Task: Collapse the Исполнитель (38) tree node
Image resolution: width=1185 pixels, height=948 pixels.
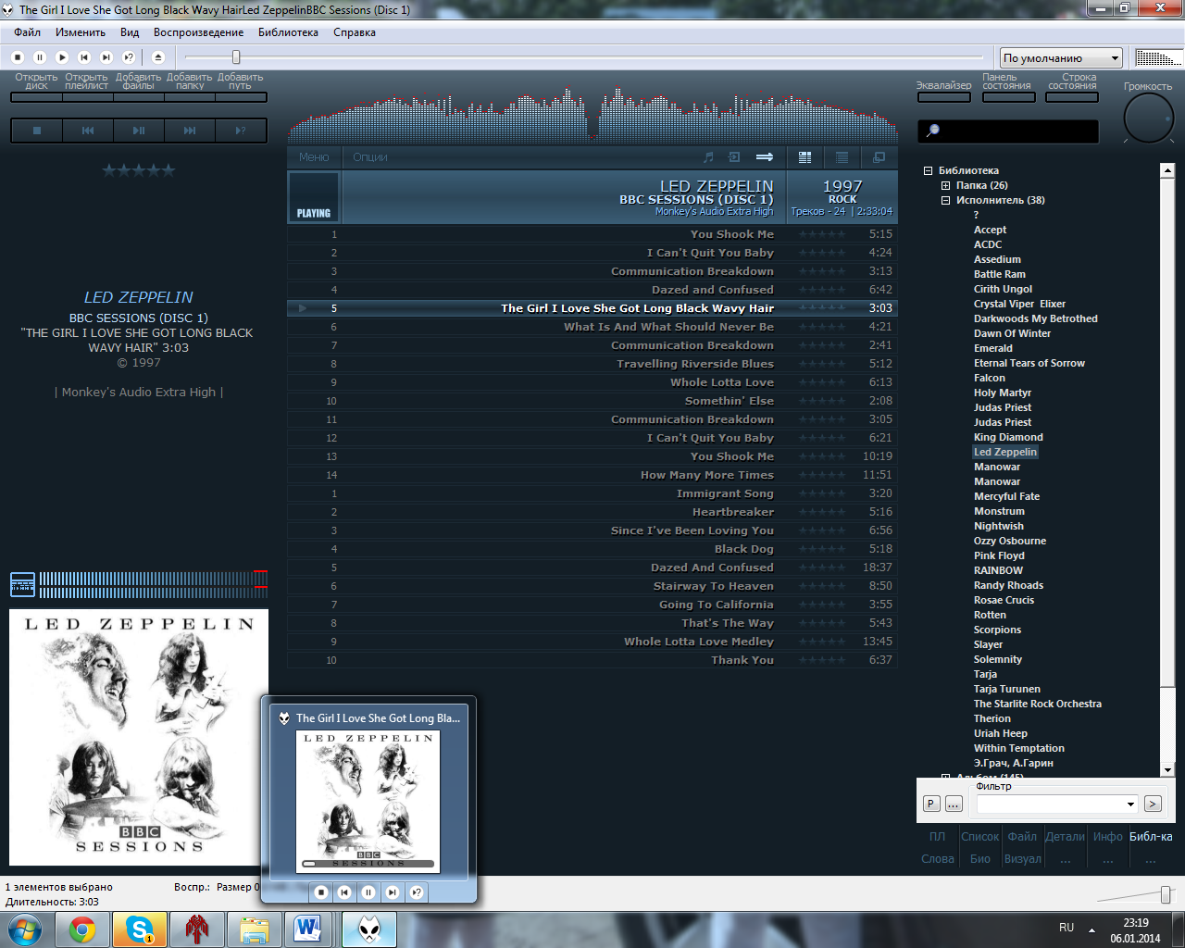Action: [x=946, y=200]
